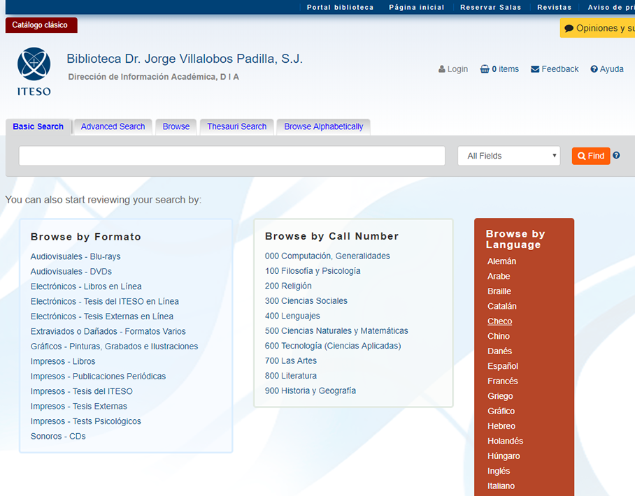Browse by language Checo
Screen dimensions: 635x496
click(500, 321)
